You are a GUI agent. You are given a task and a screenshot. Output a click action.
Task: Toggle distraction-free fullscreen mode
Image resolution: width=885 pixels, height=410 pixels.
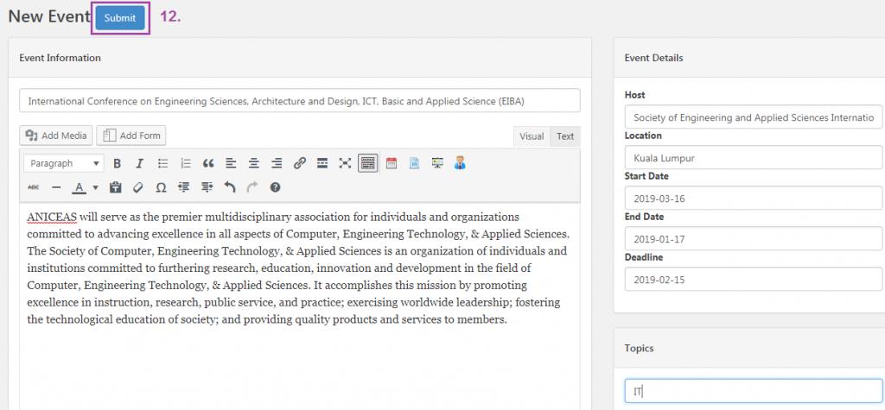[345, 163]
